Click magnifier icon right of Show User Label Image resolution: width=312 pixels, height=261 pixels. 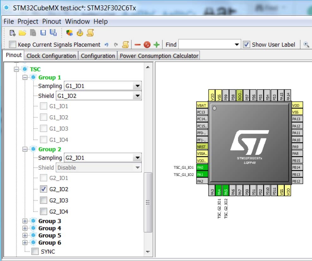[306, 45]
